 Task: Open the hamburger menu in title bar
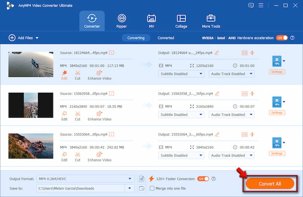click(261, 5)
